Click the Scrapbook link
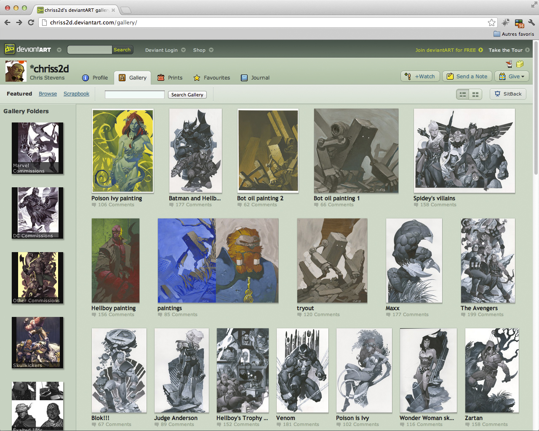This screenshot has width=539, height=431. coord(76,94)
